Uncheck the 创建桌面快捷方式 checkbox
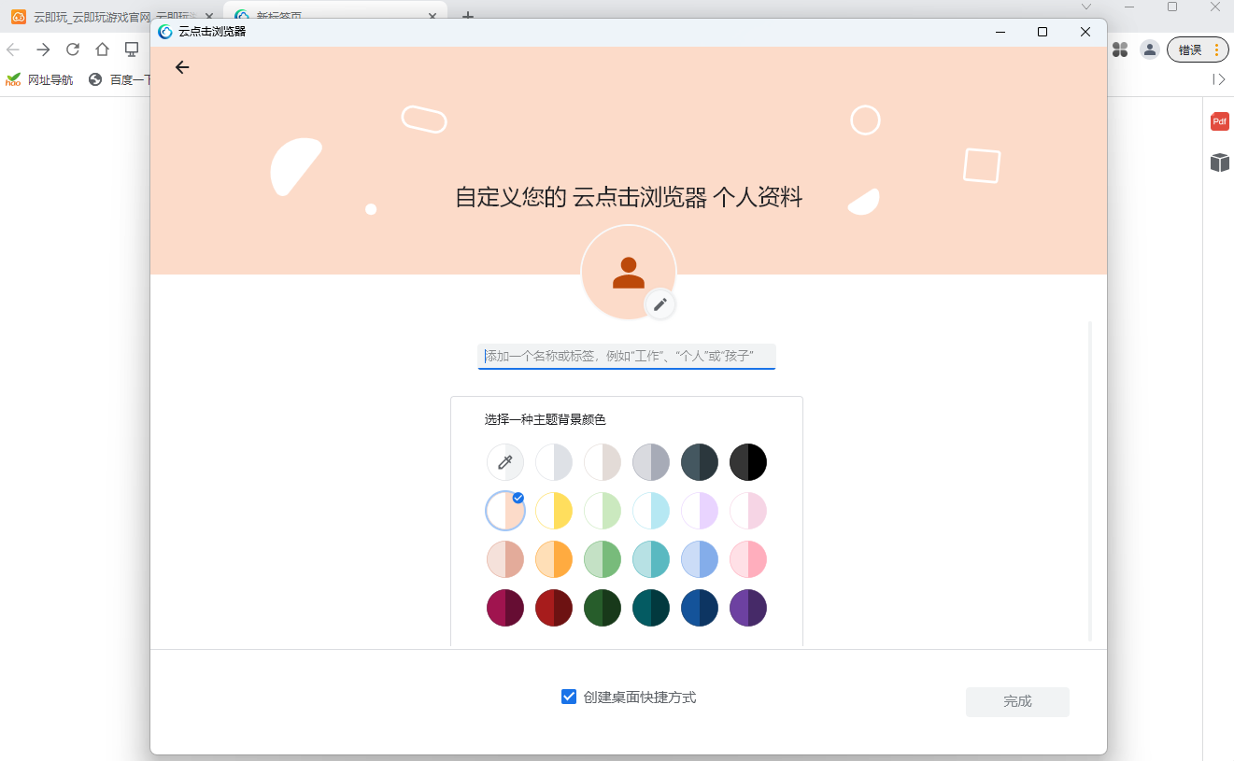The width and height of the screenshot is (1234, 761). tap(569, 696)
